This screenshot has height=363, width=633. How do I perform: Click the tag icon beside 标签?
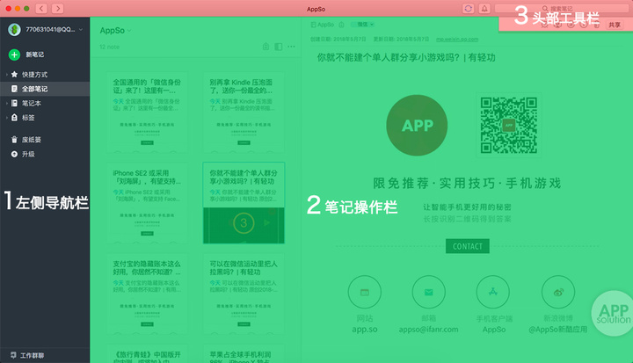15,118
